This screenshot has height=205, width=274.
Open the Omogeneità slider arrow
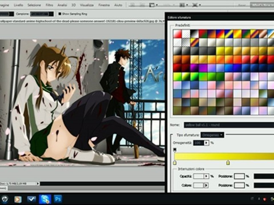[x=206, y=143]
